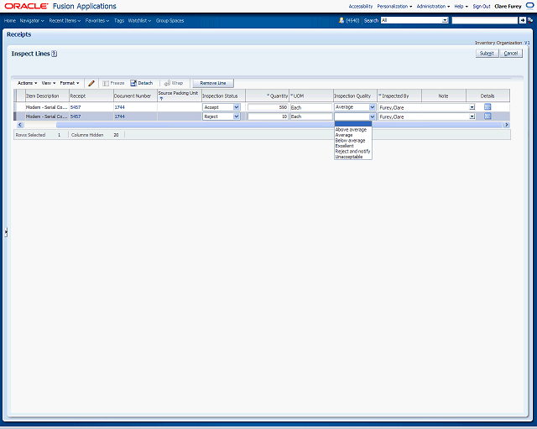Pick 'Unacceptable' from the dropdown list
The width and height of the screenshot is (537, 429).
pyautogui.click(x=348, y=157)
